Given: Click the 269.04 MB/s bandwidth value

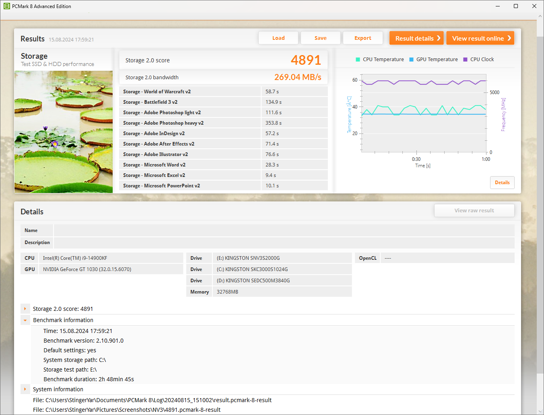Looking at the screenshot, I should tap(298, 77).
